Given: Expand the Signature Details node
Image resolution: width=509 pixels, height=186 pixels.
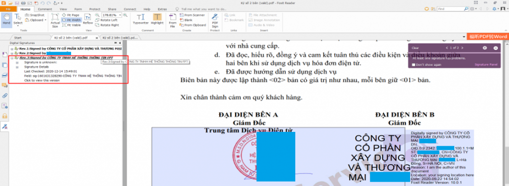Looking at the screenshot, I should point(17,66).
